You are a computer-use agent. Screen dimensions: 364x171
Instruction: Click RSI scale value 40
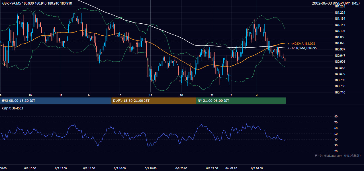click(x=336, y=139)
